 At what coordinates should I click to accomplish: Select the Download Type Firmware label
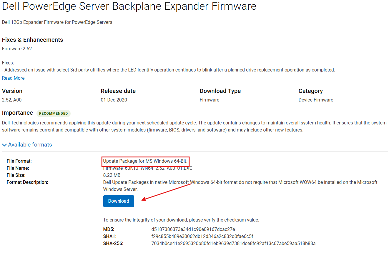point(209,100)
